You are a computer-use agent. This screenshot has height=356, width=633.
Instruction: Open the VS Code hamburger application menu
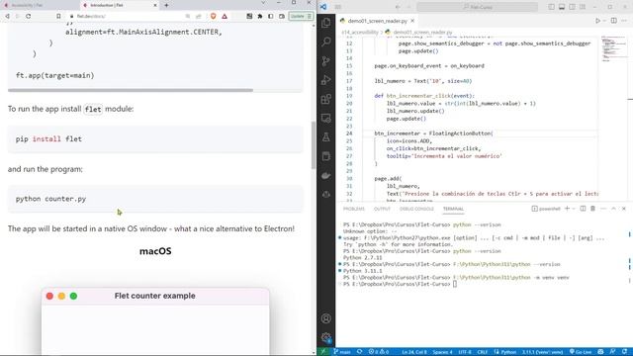coord(338,7)
